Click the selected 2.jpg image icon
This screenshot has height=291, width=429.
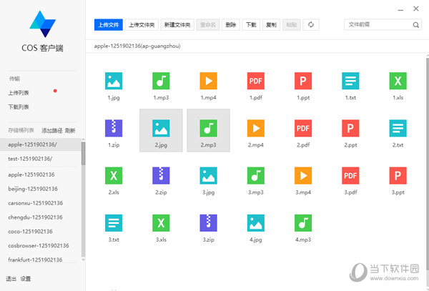[161, 128]
